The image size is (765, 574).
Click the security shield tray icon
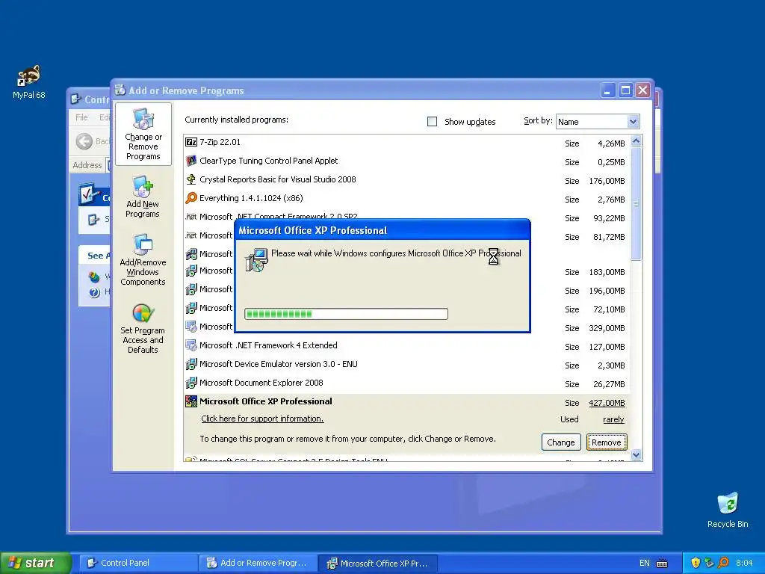coord(696,563)
